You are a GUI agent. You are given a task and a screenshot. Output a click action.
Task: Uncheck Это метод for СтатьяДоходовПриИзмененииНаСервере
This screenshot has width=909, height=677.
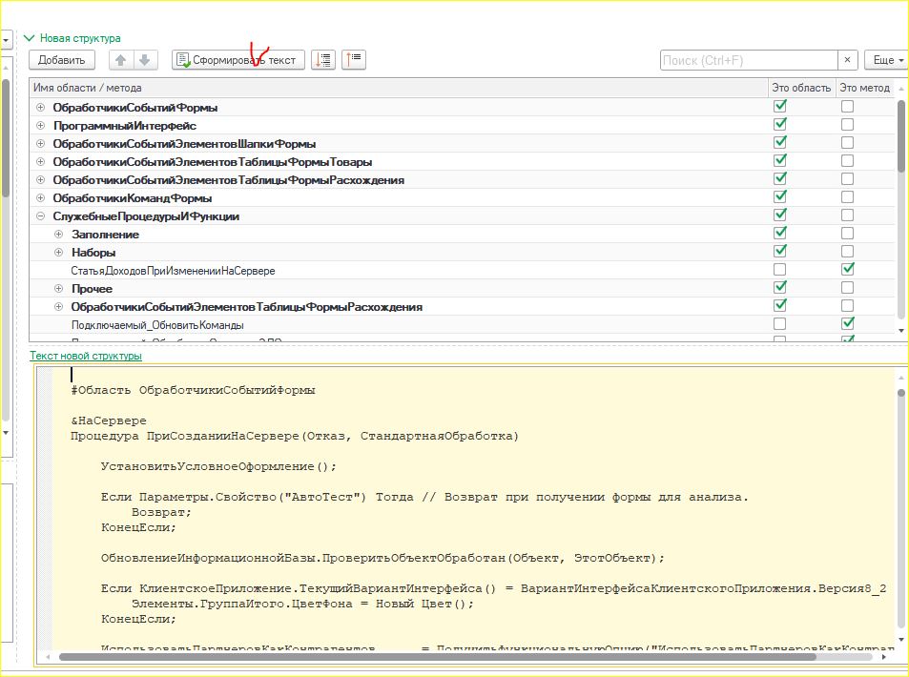pos(848,270)
